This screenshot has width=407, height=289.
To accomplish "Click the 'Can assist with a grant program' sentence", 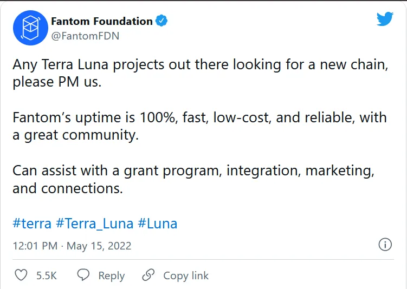I will click(193, 179).
